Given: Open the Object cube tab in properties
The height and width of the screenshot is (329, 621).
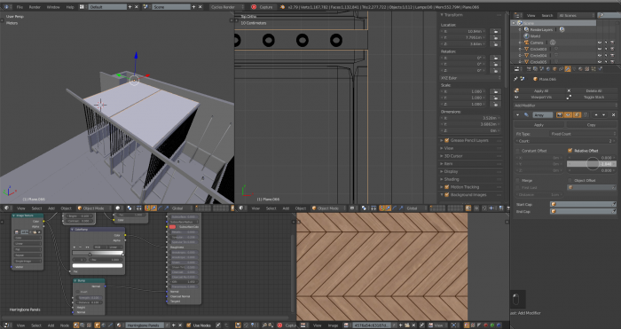Looking at the screenshot, I should 554,69.
